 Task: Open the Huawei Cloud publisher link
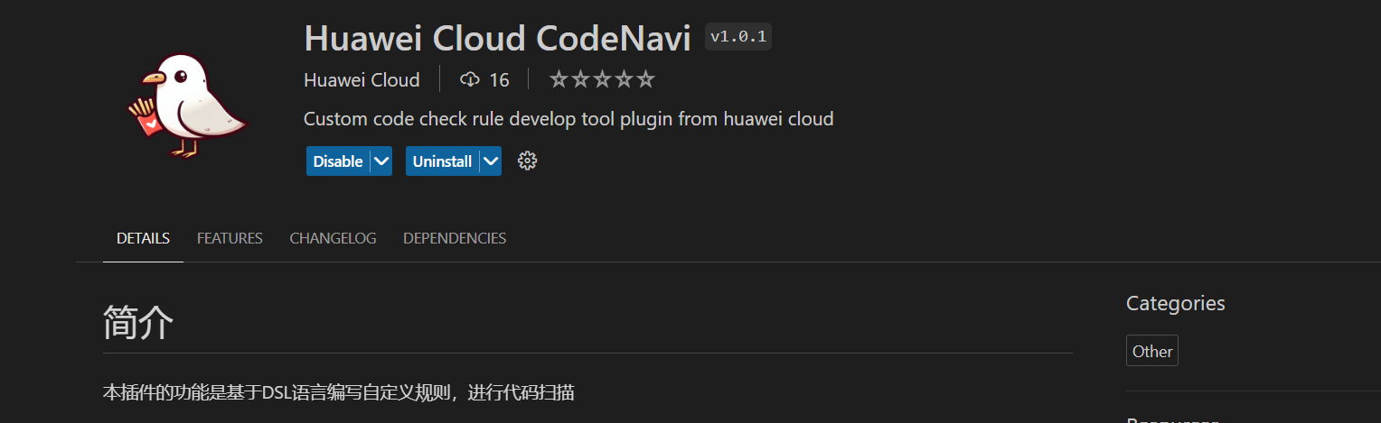[x=362, y=80]
